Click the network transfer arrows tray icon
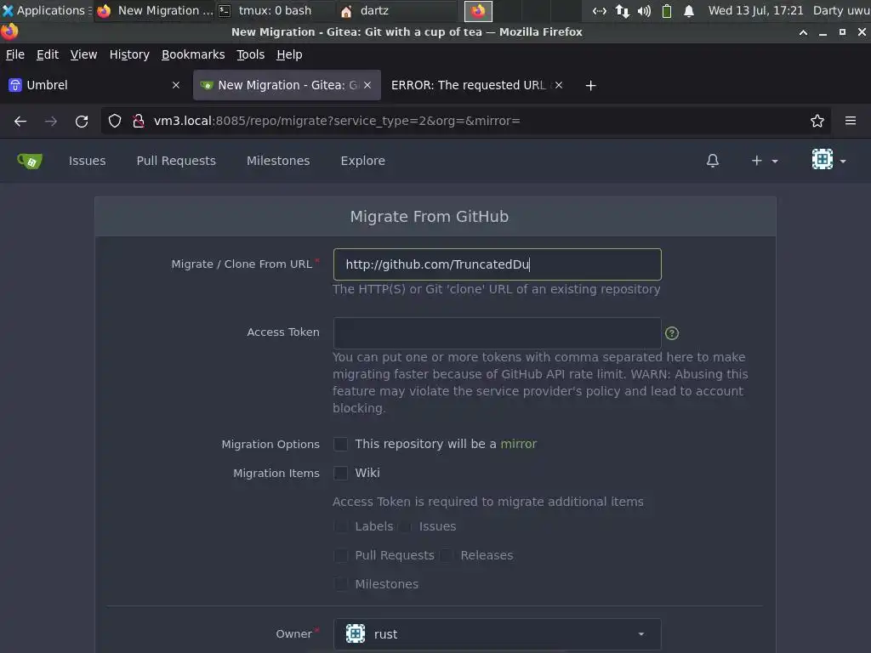The width and height of the screenshot is (871, 653). (x=622, y=11)
